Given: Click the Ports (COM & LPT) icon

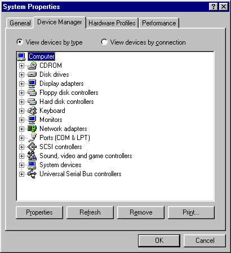Looking at the screenshot, I should click(x=32, y=138).
